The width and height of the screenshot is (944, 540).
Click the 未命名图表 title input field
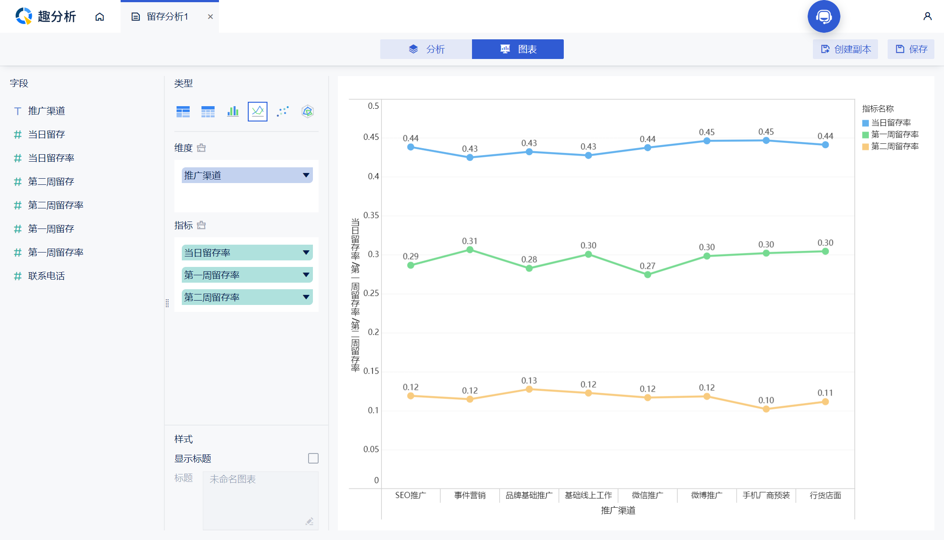(x=260, y=501)
